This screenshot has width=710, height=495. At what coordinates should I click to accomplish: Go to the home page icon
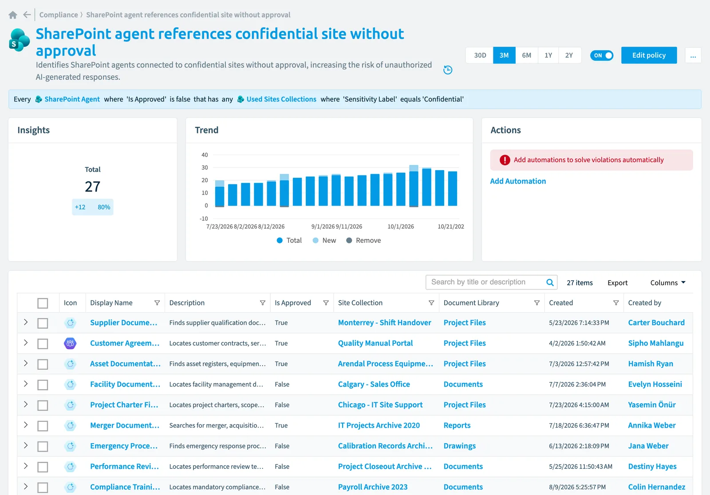pos(13,15)
